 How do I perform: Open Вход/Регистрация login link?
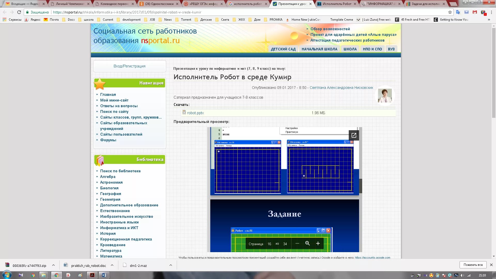(129, 66)
